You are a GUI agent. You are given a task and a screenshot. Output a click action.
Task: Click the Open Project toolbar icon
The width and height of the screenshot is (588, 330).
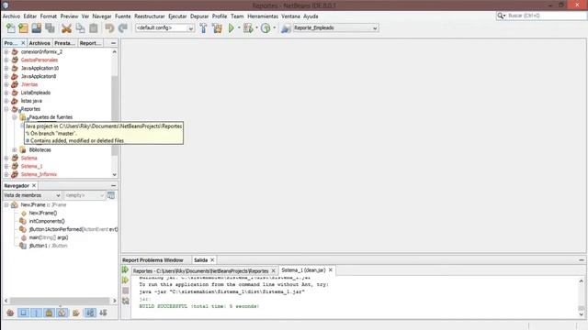click(37, 28)
